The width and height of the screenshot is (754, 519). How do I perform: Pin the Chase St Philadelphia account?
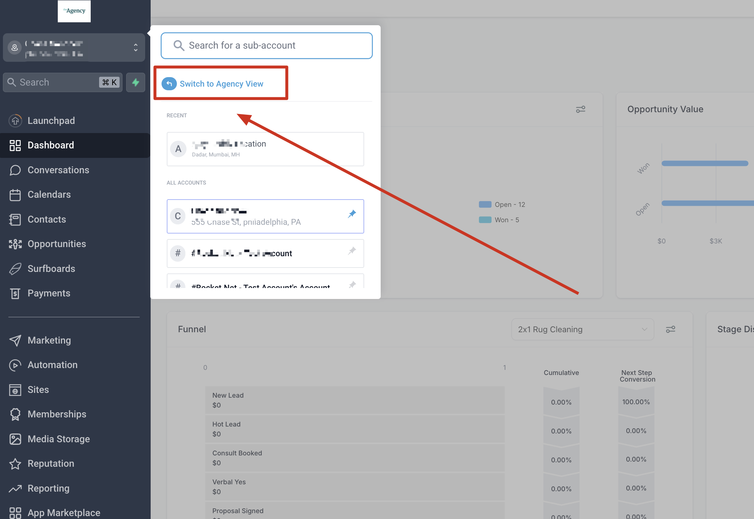pos(352,213)
